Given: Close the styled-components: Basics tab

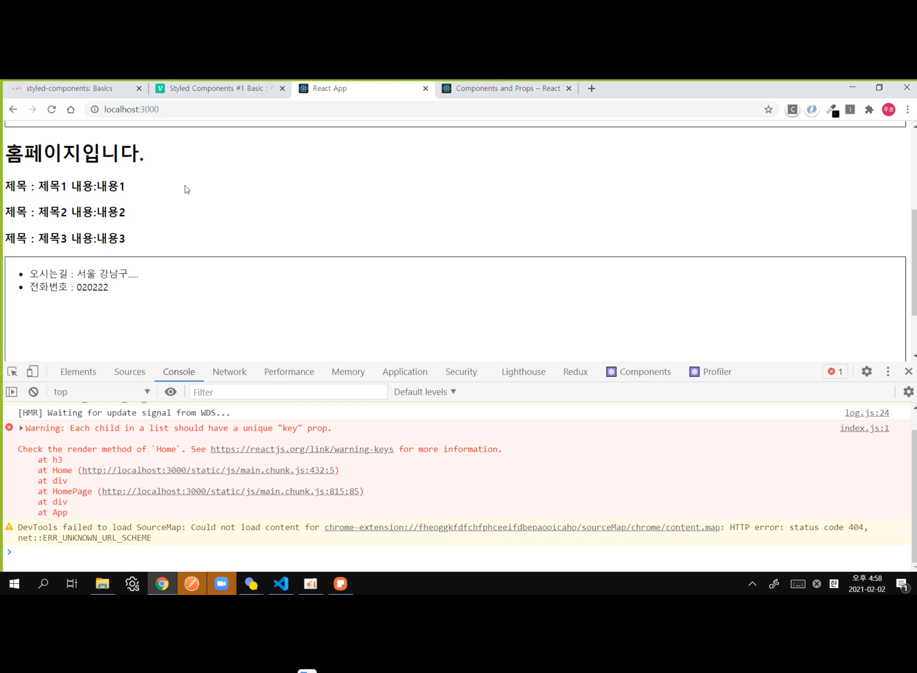Looking at the screenshot, I should click(x=138, y=89).
